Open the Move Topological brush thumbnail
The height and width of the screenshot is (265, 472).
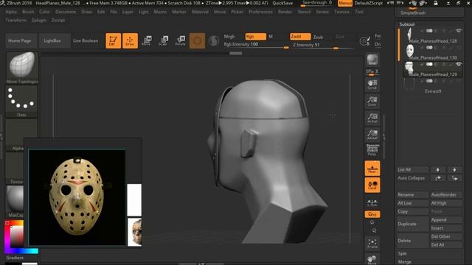[x=21, y=68]
